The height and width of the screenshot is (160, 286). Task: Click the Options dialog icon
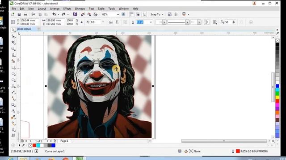(x=169, y=14)
